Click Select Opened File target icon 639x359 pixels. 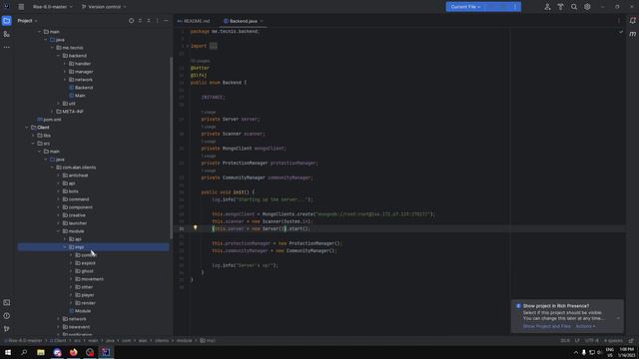(x=131, y=21)
